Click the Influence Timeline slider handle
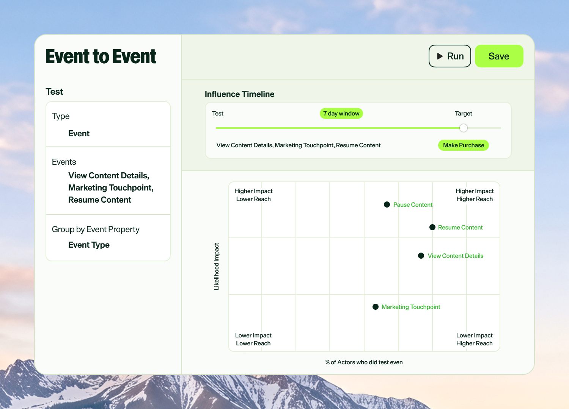569x409 pixels. tap(463, 128)
